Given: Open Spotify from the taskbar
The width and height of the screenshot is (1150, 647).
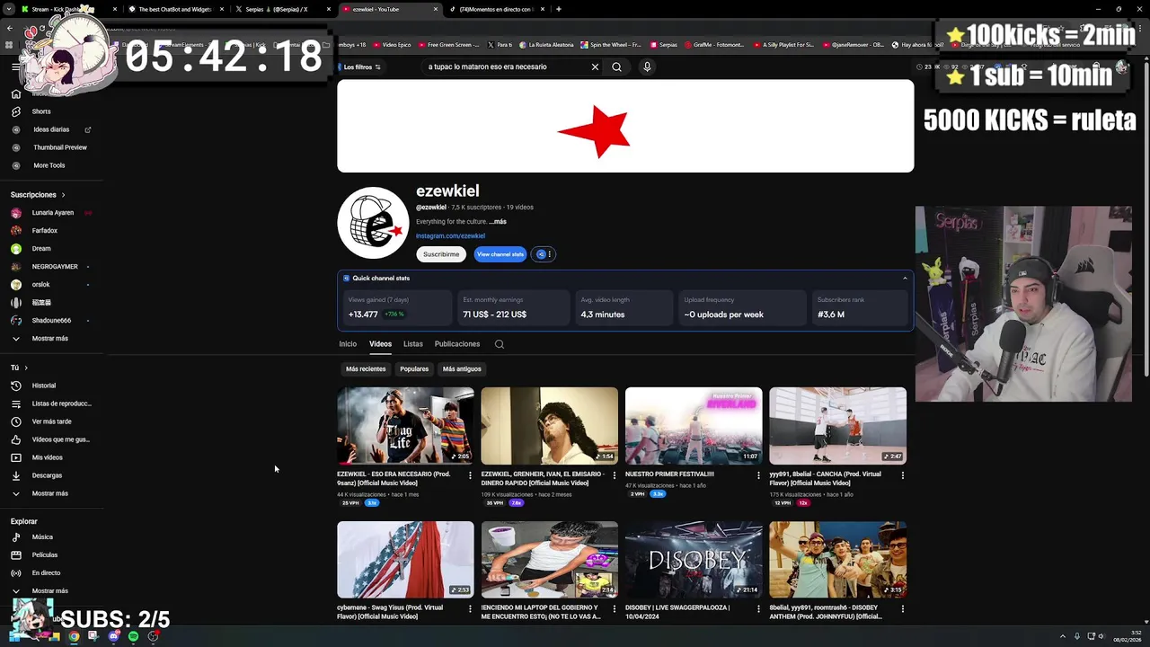Looking at the screenshot, I should coord(134,636).
